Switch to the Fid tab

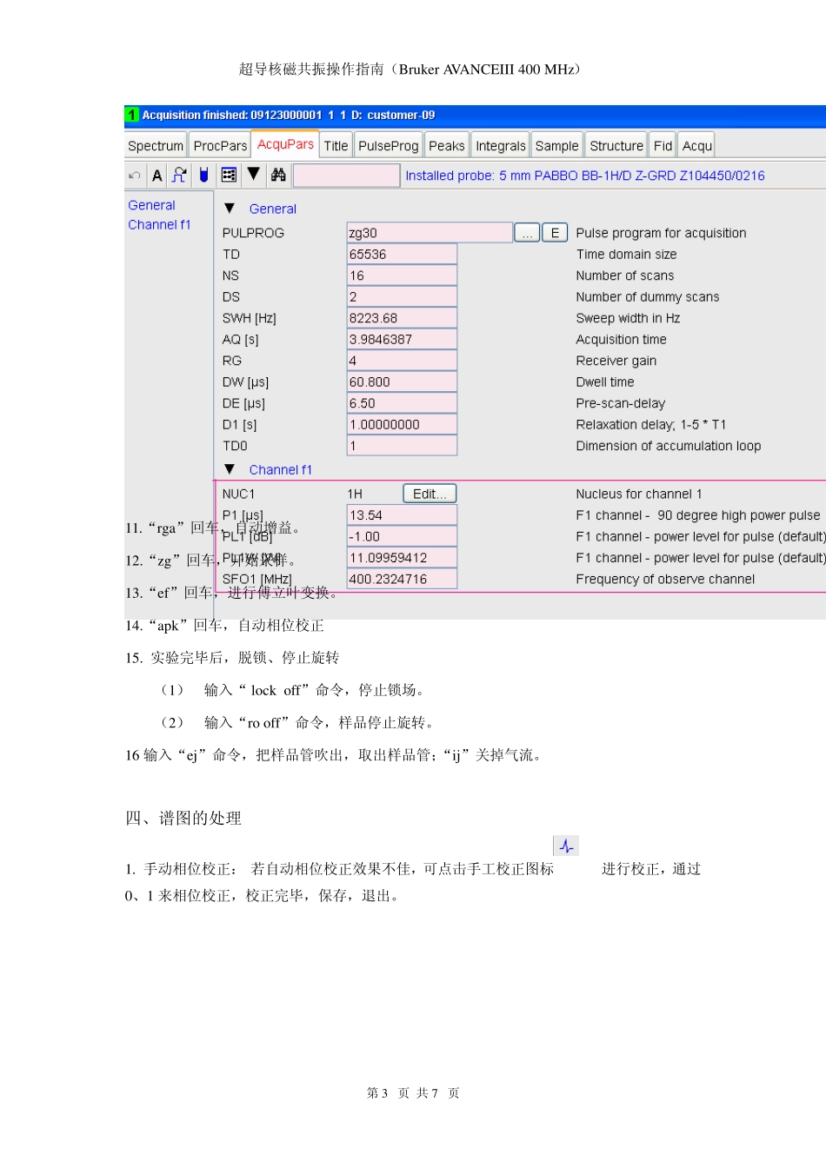[x=663, y=146]
